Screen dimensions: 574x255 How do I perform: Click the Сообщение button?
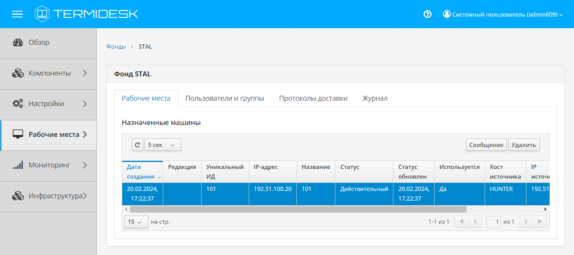(x=486, y=145)
